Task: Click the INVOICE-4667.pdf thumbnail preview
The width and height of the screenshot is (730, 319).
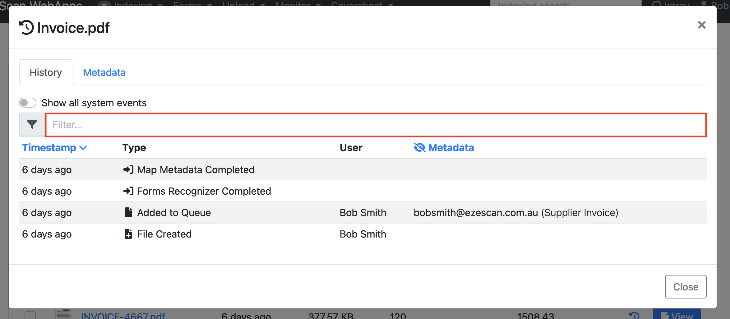Action: tap(63, 314)
